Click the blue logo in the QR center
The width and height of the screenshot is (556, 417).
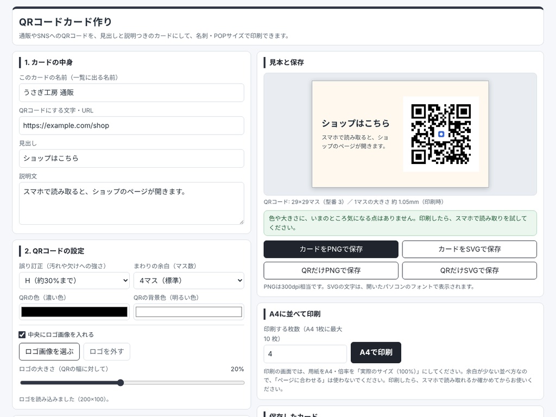click(x=441, y=134)
